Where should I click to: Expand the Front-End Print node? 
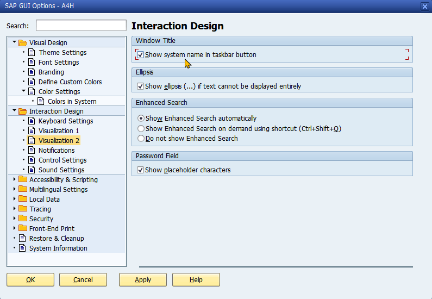[14, 228]
